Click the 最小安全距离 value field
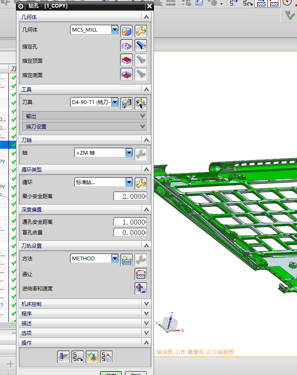 130,196
